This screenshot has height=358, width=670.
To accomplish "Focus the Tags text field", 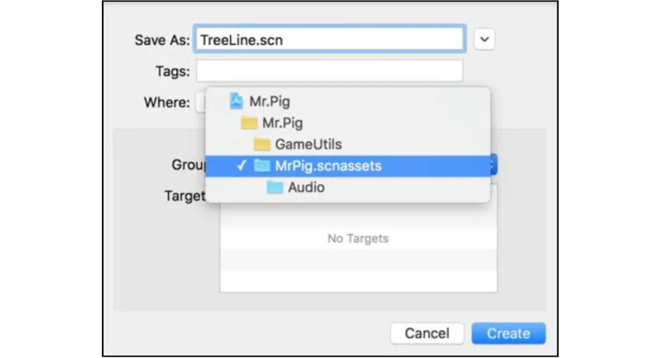I will (x=329, y=71).
